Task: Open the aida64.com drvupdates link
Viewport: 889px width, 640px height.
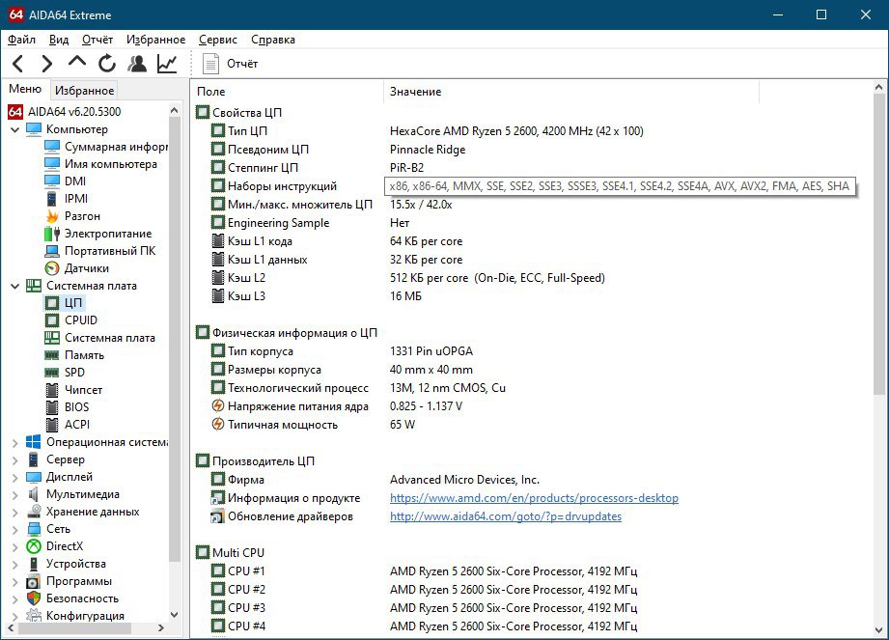Action: [506, 516]
